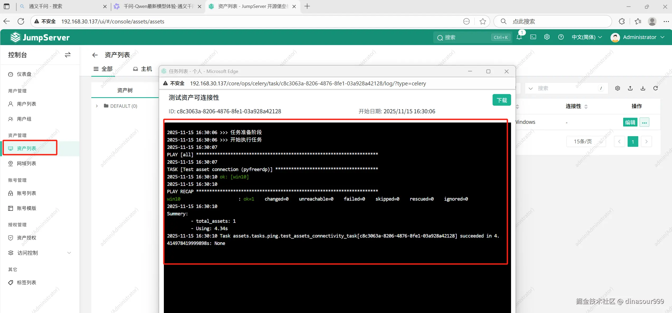Open system settings gear in header

tap(547, 37)
